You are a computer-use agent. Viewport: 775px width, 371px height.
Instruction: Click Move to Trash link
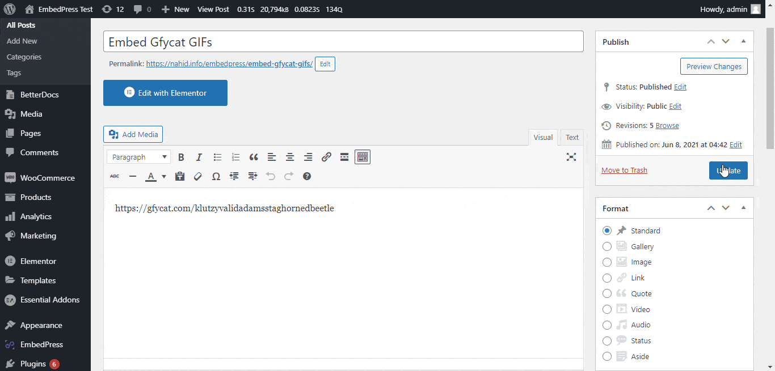coord(624,170)
